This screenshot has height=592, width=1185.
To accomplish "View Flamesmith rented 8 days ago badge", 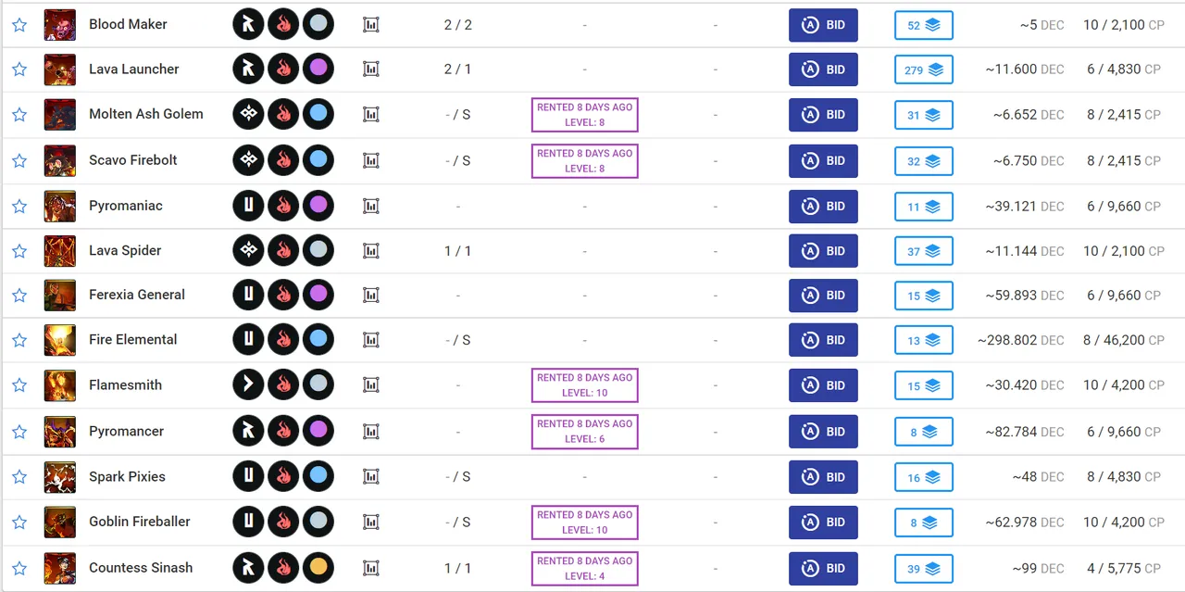I will click(x=584, y=385).
